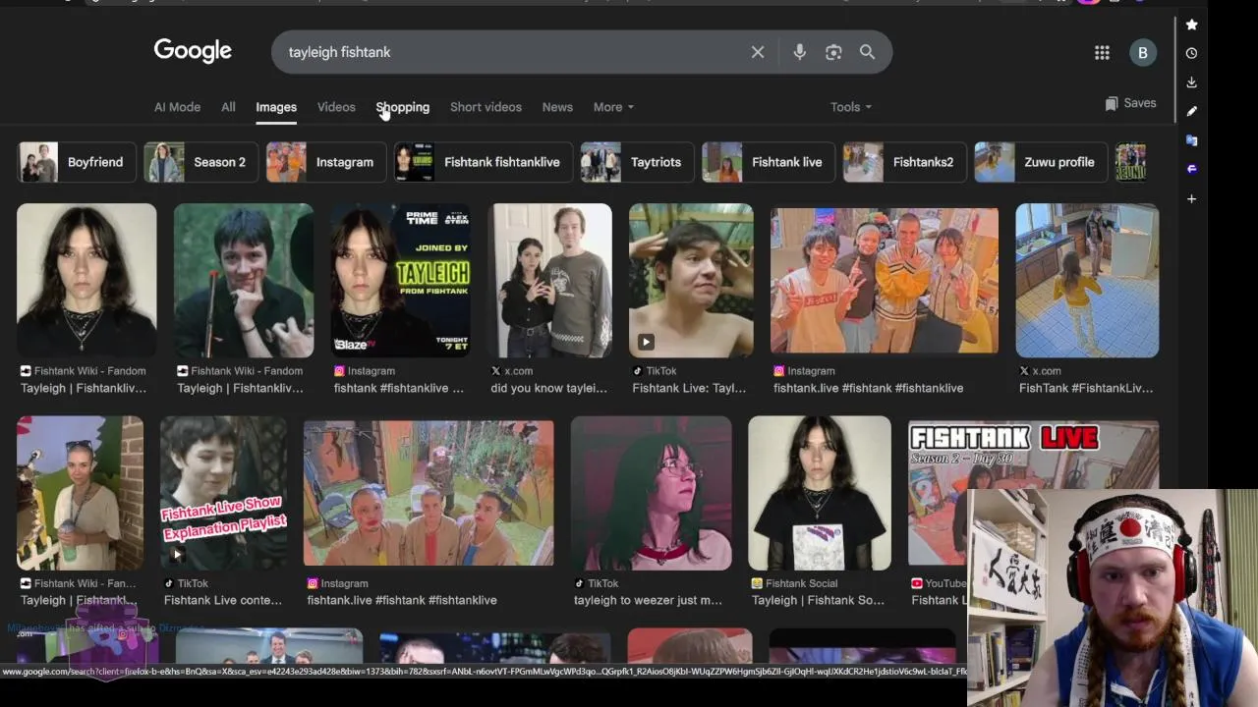Open tayleigh to weezer TikTok thumbnail
Screen dimensions: 1258x707
tap(651, 493)
